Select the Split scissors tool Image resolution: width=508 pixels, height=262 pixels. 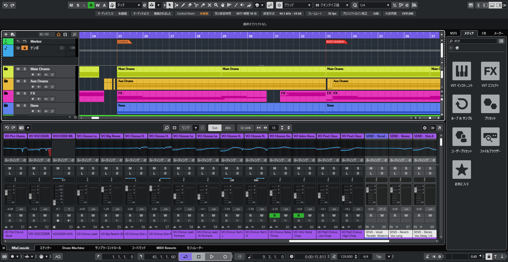click(196, 5)
